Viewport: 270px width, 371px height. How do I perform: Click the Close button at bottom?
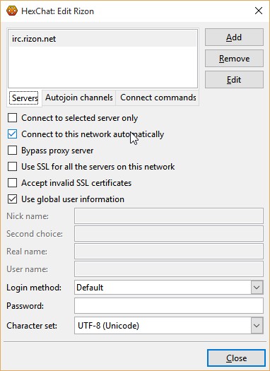tap(236, 358)
